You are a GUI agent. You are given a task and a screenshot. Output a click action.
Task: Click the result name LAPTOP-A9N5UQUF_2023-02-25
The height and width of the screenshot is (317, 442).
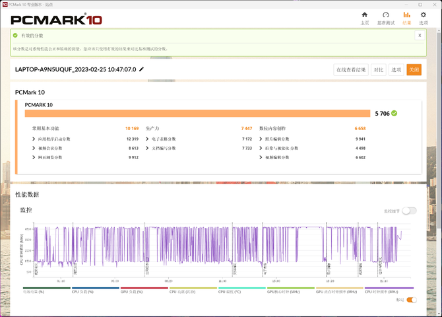point(76,69)
